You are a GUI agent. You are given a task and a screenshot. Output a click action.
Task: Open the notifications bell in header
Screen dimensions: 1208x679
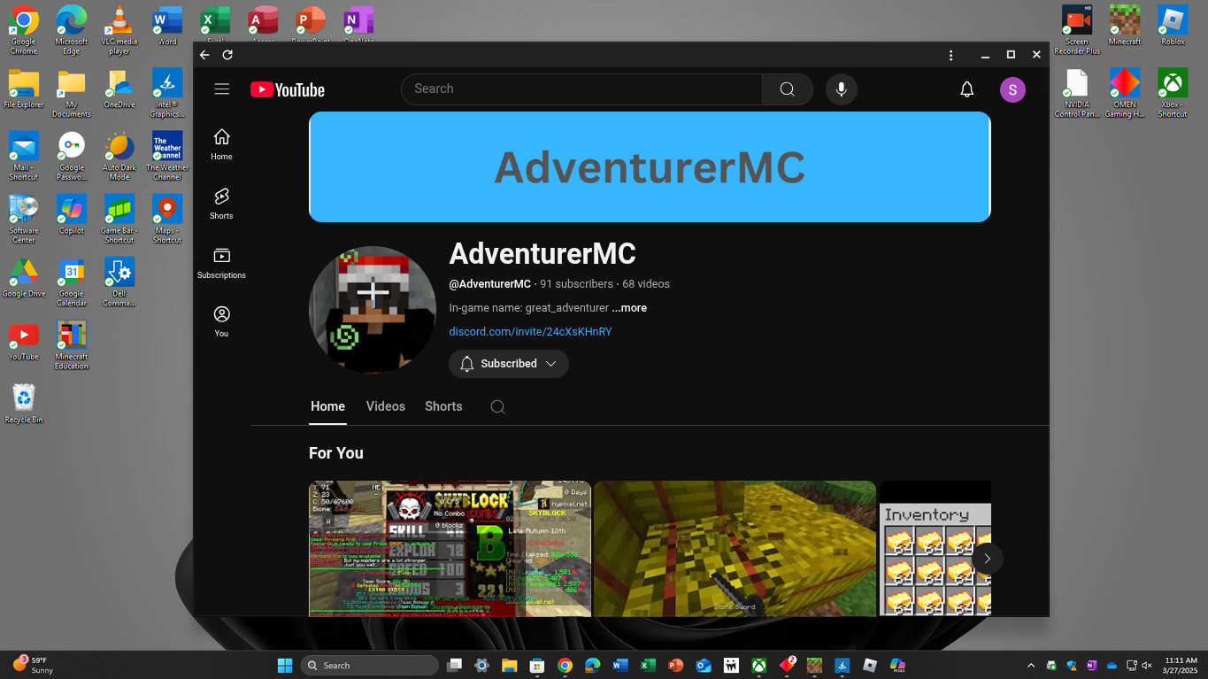click(x=967, y=89)
